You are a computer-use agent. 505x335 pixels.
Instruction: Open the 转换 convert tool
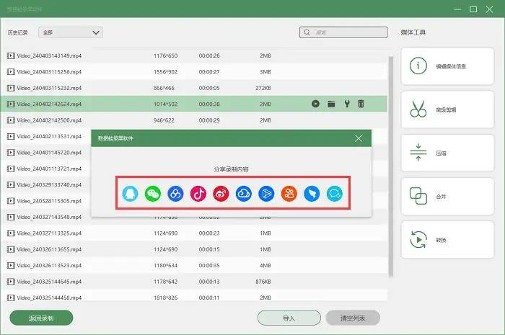click(447, 240)
